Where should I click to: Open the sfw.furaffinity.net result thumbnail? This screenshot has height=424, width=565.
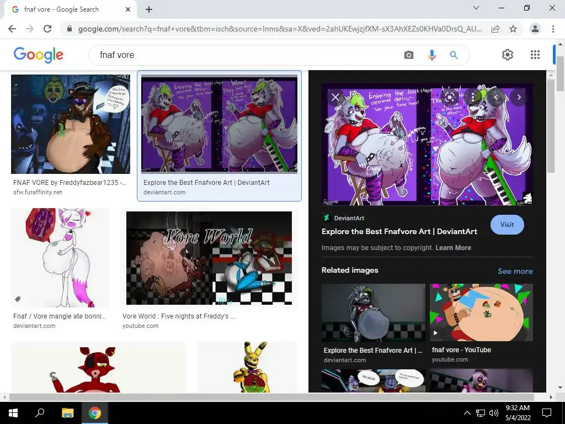tap(70, 124)
